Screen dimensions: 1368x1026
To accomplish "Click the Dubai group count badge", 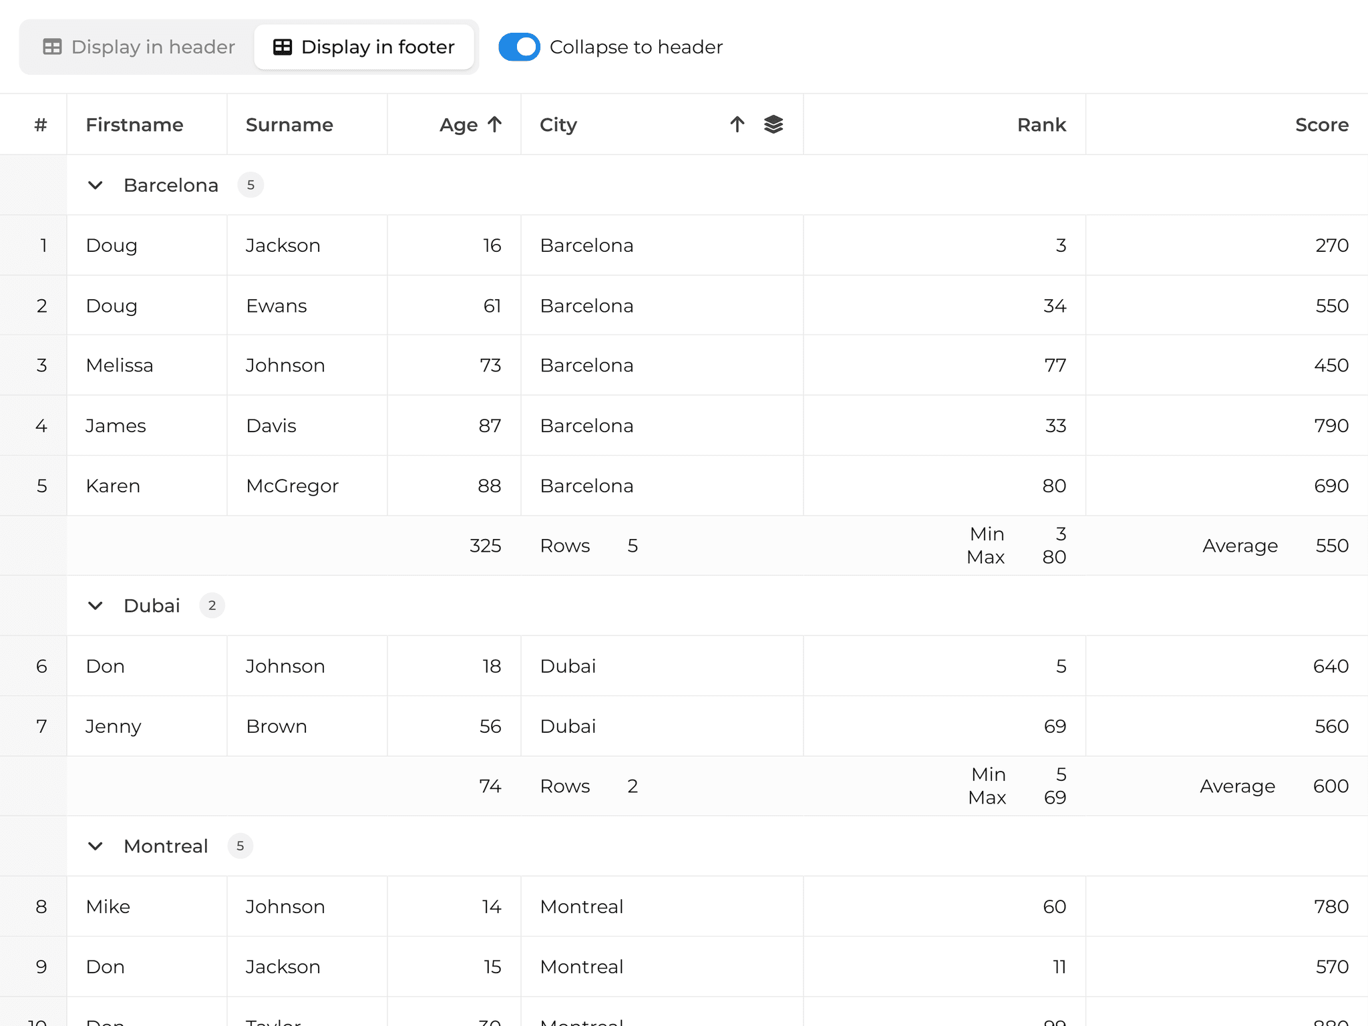I will pyautogui.click(x=212, y=606).
